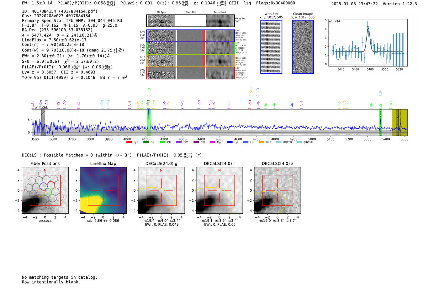Open the DECaLS(24.0) g cutout
The height and width of the screenshot is (299, 439).
161,190
